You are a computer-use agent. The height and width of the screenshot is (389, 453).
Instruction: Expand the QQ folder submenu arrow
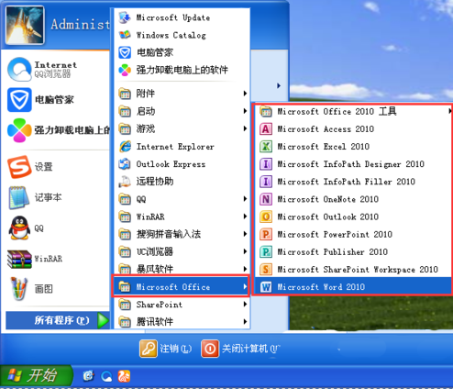[x=245, y=199]
